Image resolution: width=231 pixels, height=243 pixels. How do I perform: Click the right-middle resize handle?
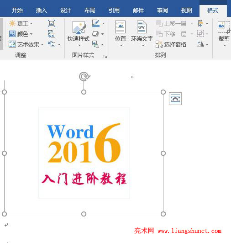(163, 153)
